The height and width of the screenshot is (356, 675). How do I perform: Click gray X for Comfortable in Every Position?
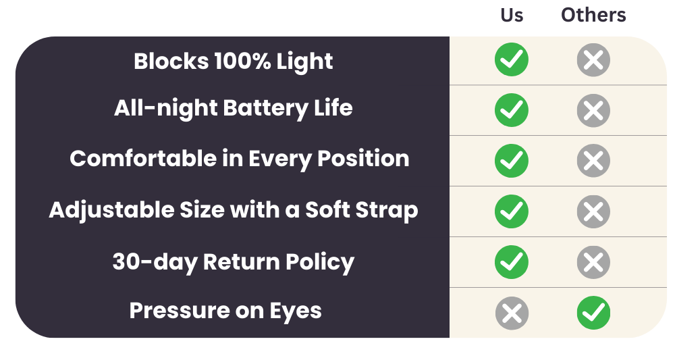pyautogui.click(x=593, y=161)
